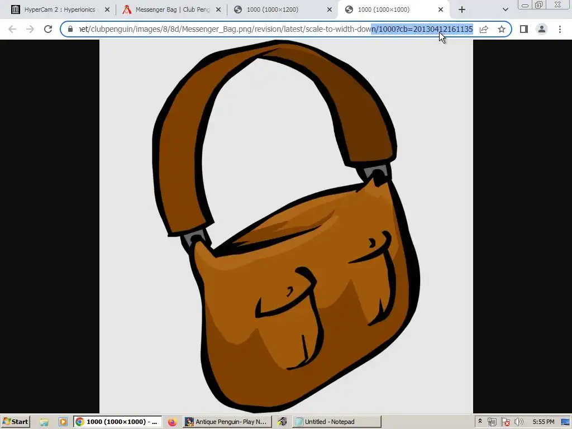Click the 5:55 PM clock
The image size is (572, 429).
[x=543, y=422]
